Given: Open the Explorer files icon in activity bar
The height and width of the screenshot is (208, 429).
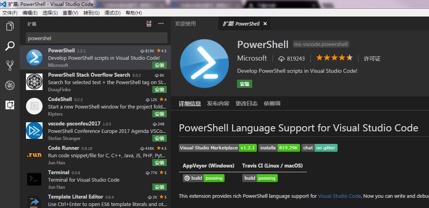Looking at the screenshot, I should coord(10,26).
